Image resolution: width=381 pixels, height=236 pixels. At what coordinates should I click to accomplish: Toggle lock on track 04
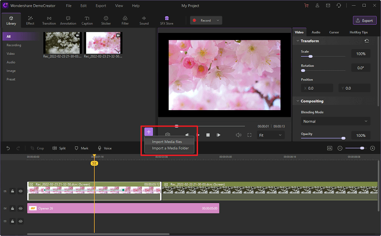[12, 208]
